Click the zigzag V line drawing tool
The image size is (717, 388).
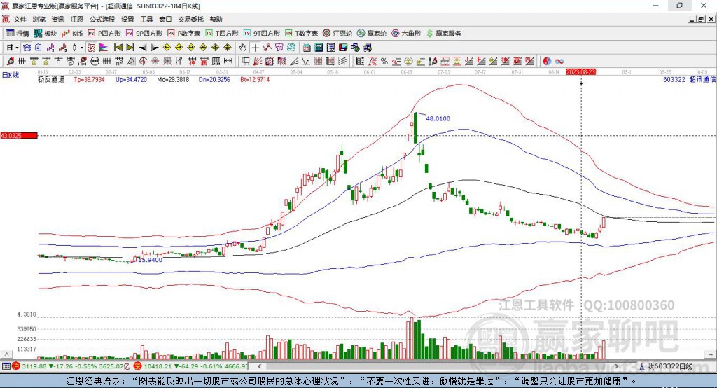tap(306, 62)
